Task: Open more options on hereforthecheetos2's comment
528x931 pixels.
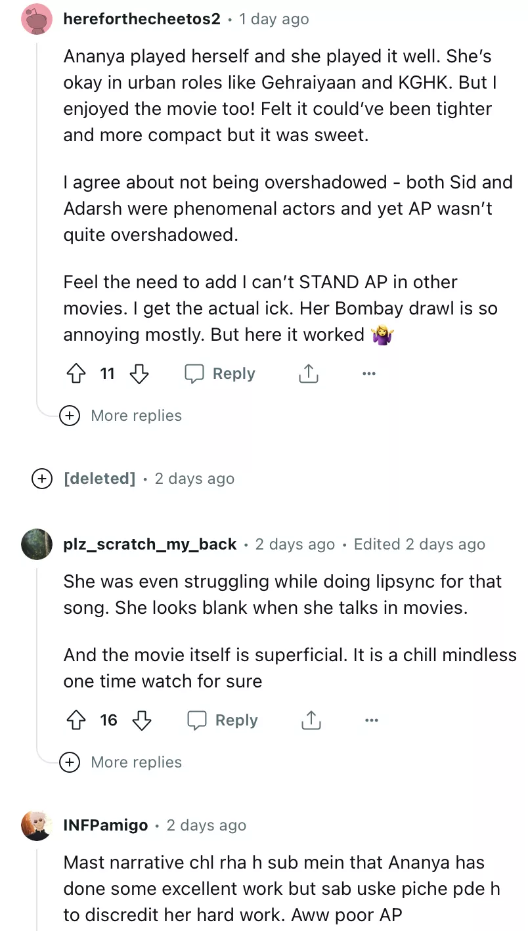Action: click(369, 374)
